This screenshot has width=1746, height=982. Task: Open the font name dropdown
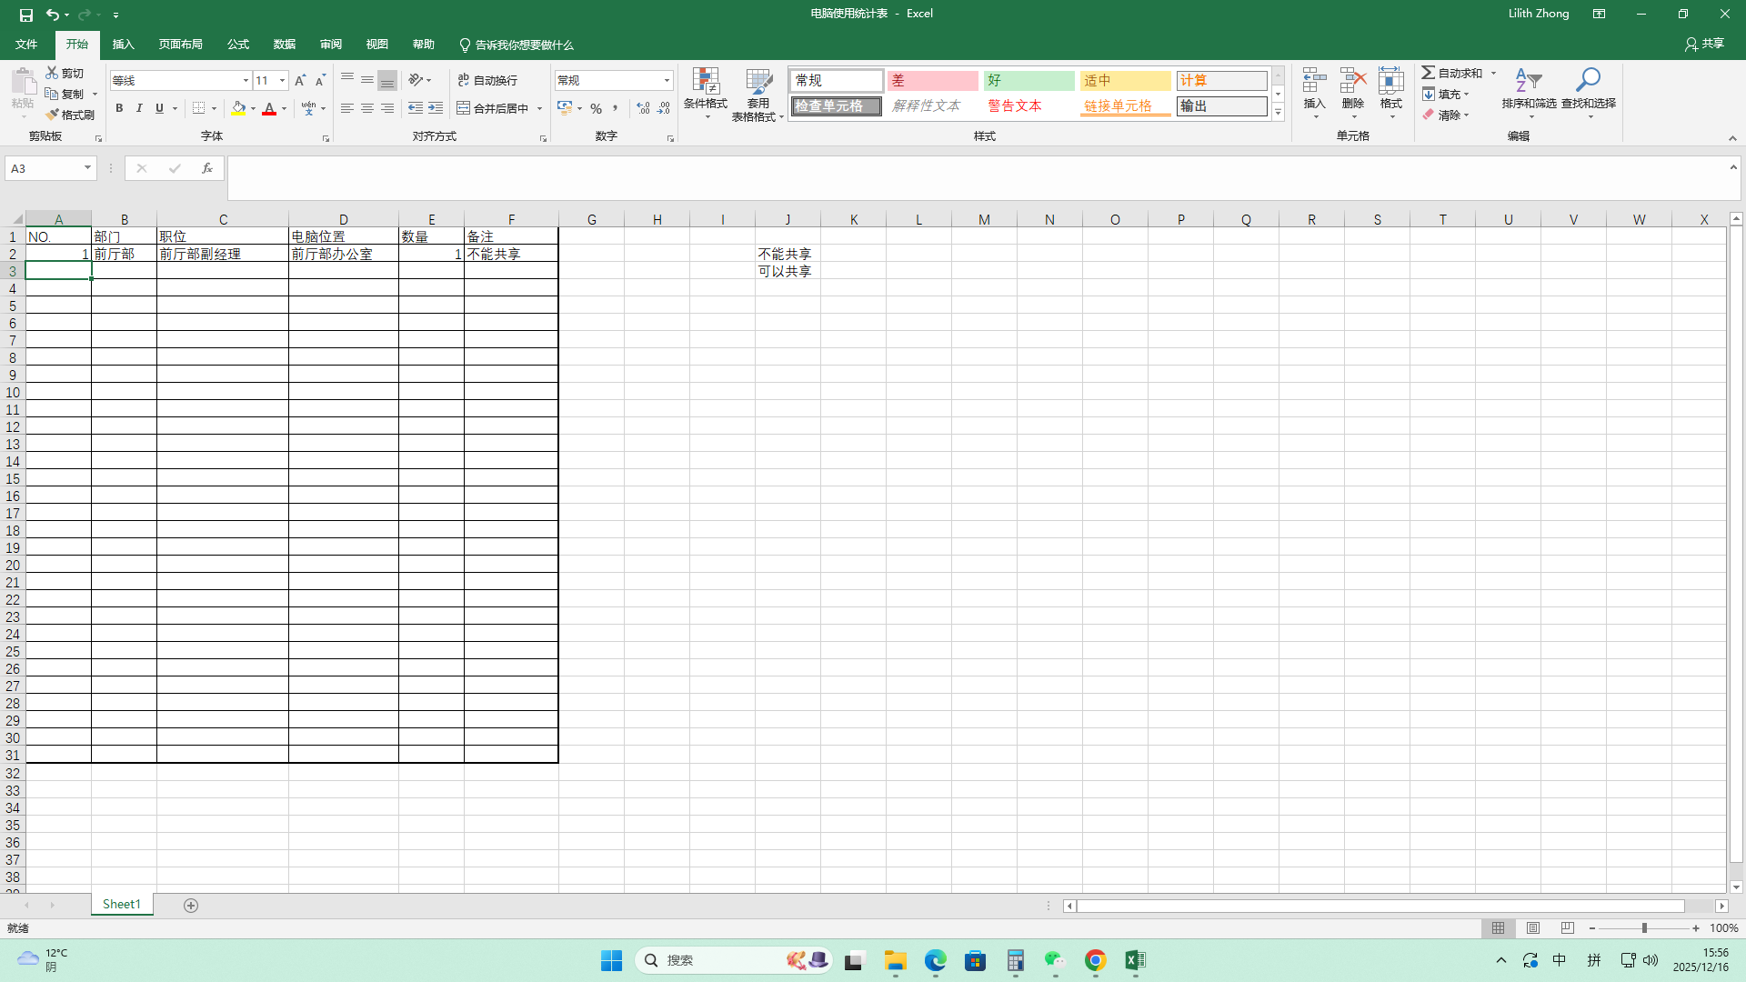pyautogui.click(x=246, y=81)
